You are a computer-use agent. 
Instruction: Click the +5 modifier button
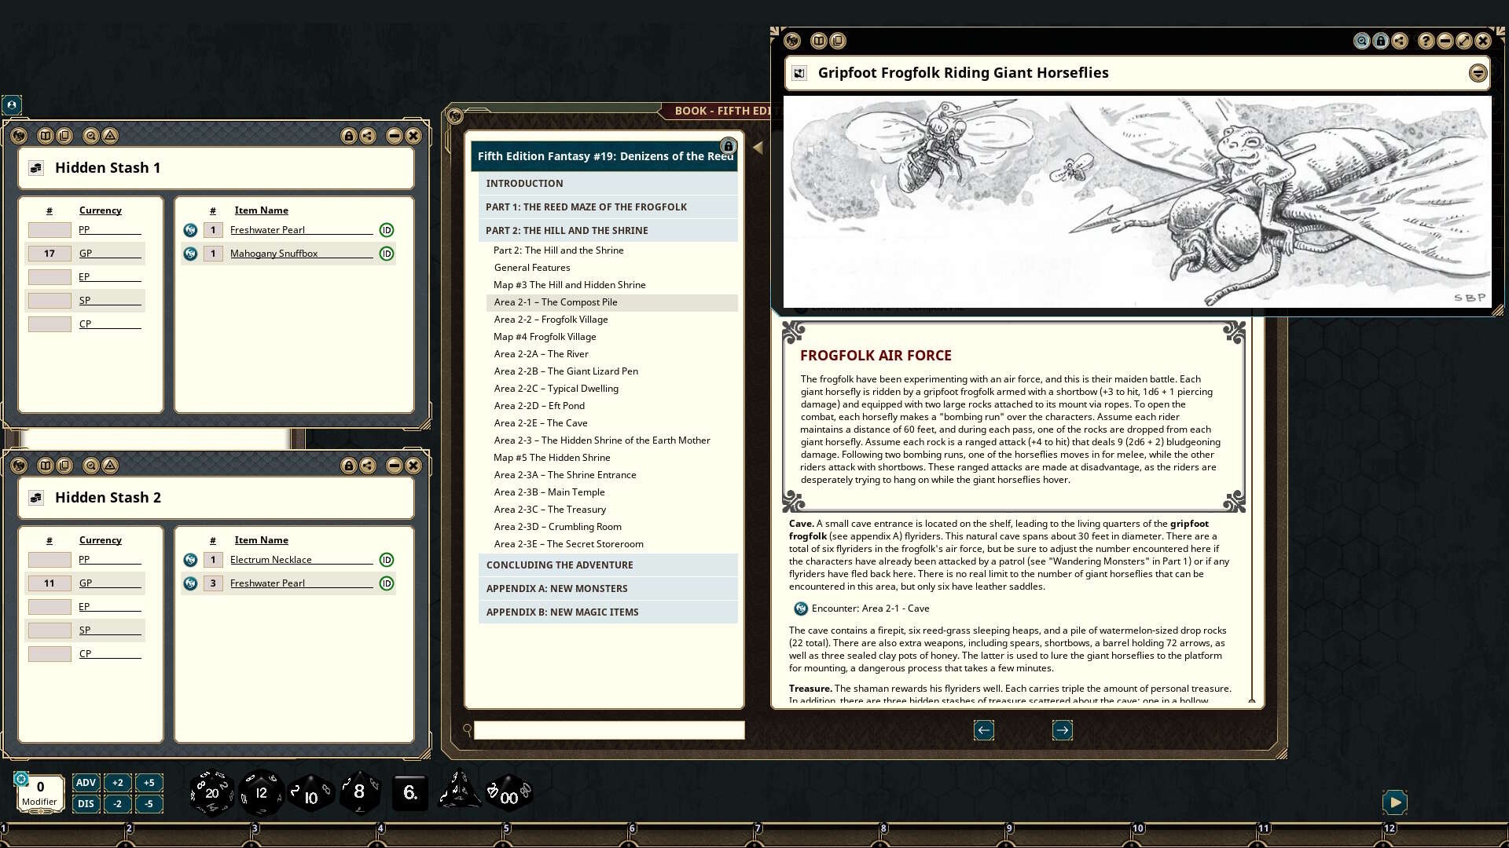coord(149,782)
